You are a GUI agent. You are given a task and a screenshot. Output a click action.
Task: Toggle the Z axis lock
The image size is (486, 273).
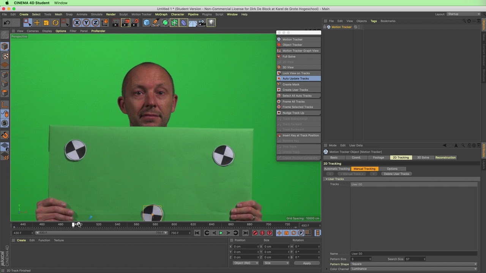[x=95, y=23]
